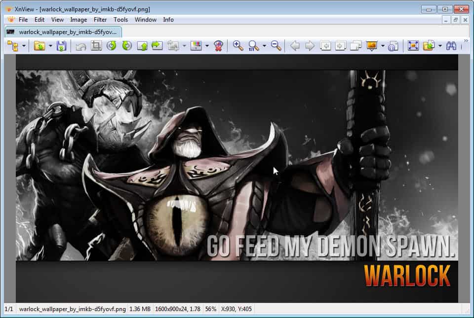
Task: Switch to the warlock_wallpaper tab
Action: (x=63, y=32)
